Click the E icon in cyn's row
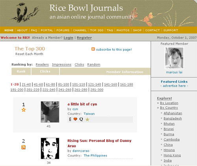This screenshot has height=166, width=197. coord(70,119)
